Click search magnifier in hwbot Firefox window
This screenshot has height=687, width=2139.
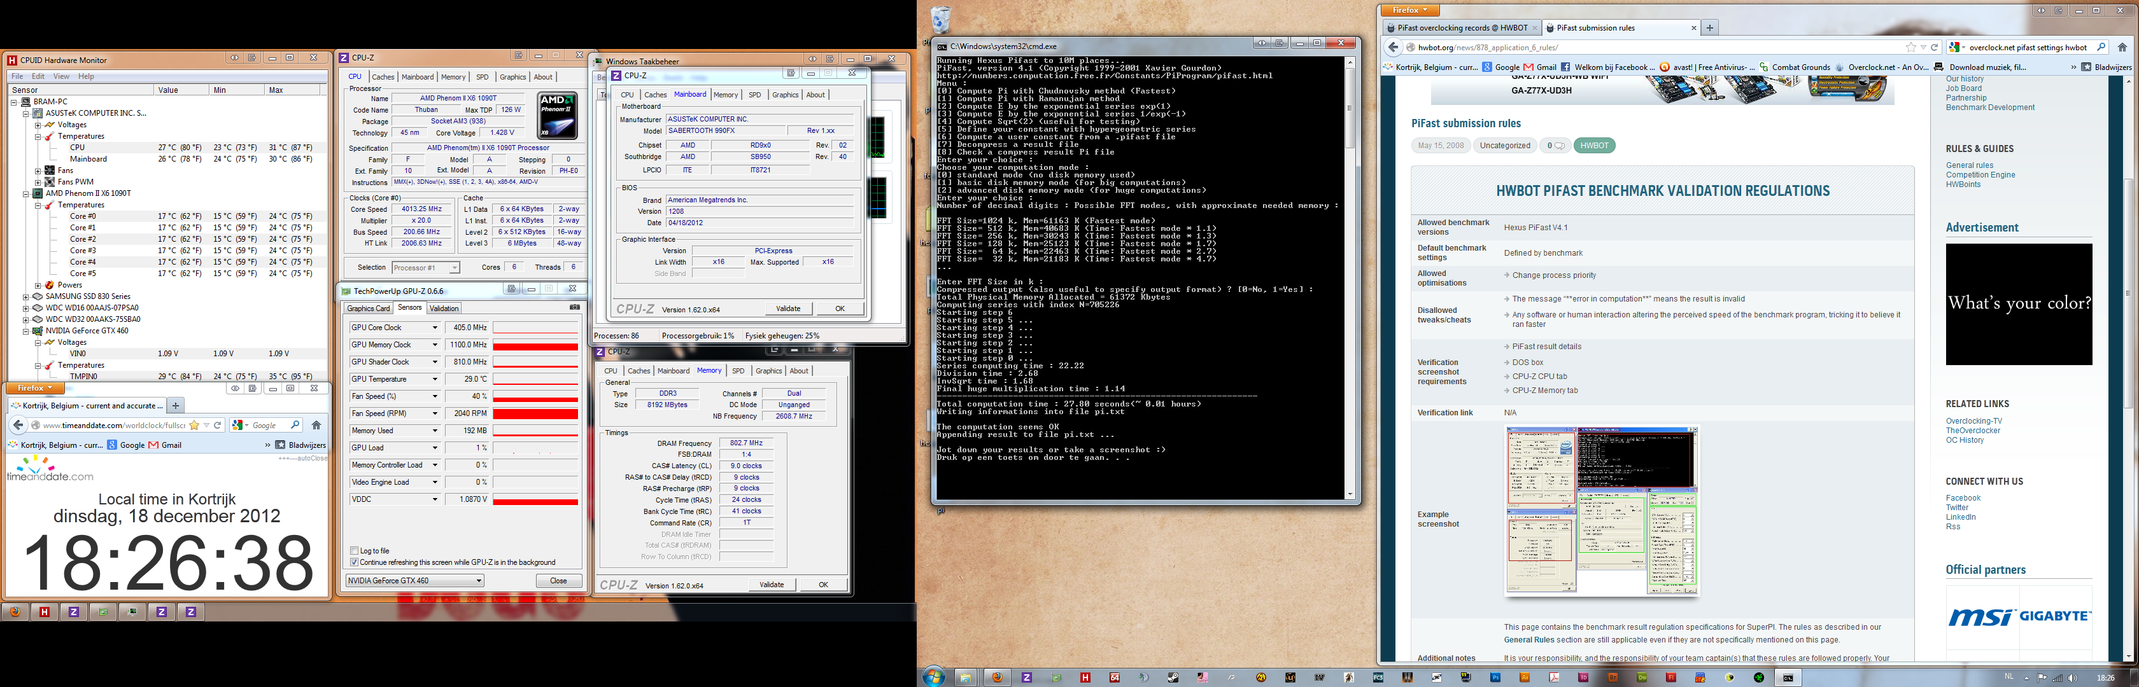[x=2101, y=47]
